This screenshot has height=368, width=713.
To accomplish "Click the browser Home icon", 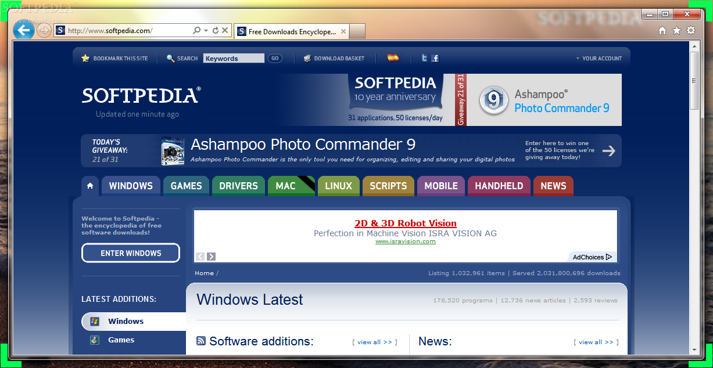I will [x=662, y=30].
